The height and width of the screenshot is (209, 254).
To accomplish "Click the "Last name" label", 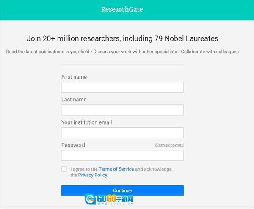I will [74, 100].
